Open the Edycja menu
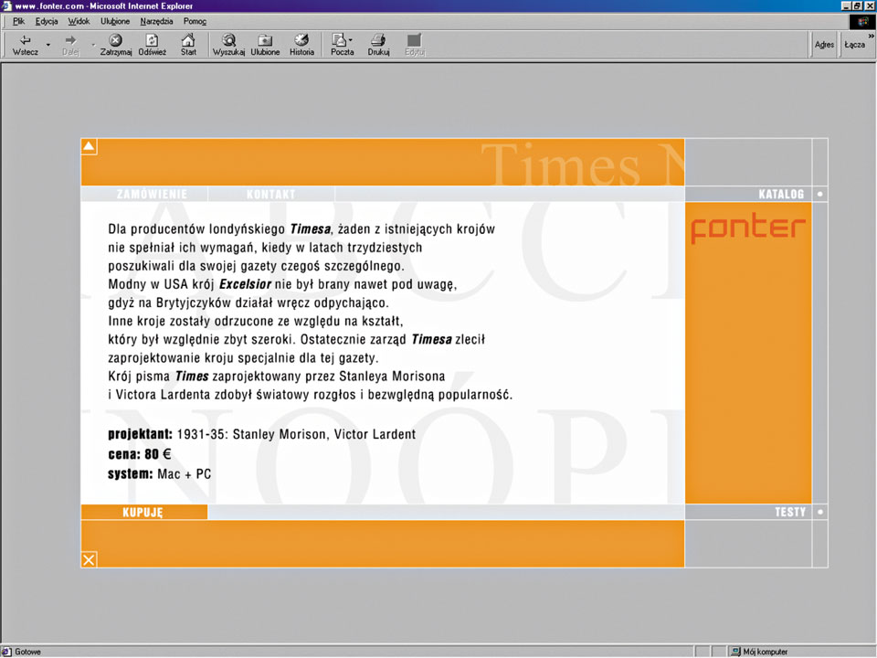Screen dimensions: 877x658 tap(47, 21)
